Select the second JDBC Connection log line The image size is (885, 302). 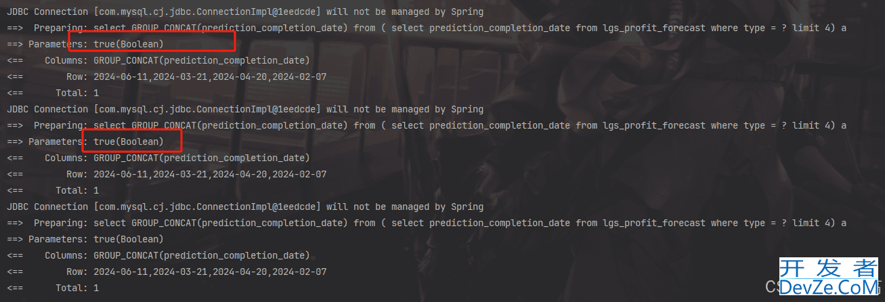pyautogui.click(x=245, y=109)
